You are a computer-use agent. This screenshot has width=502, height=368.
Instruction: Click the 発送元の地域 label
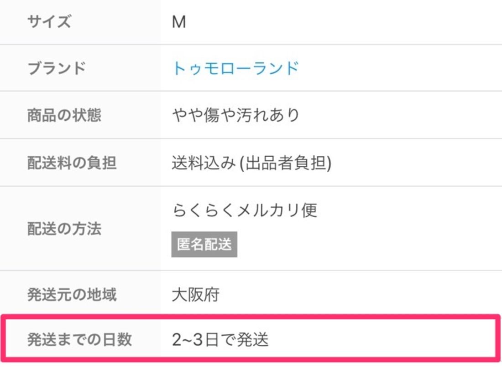tap(72, 295)
